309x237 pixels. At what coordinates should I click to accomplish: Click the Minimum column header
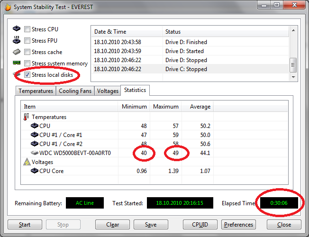pyautogui.click(x=134, y=107)
